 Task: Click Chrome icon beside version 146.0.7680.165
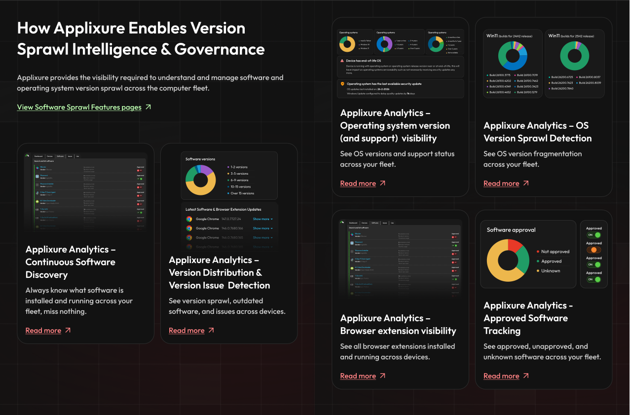tap(189, 238)
